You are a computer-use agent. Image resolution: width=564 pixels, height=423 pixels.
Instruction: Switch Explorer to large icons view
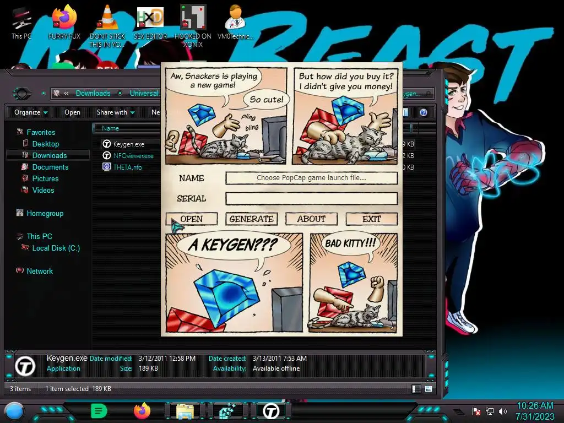[x=429, y=389]
